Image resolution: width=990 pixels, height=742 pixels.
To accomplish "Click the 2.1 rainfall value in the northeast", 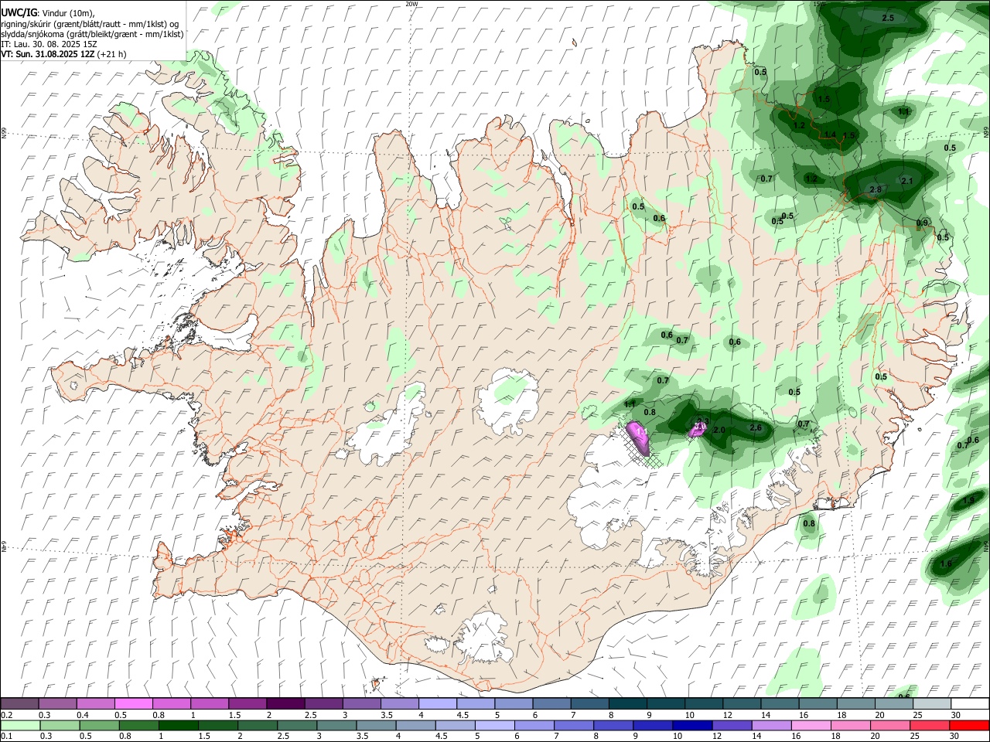I will coord(907,181).
